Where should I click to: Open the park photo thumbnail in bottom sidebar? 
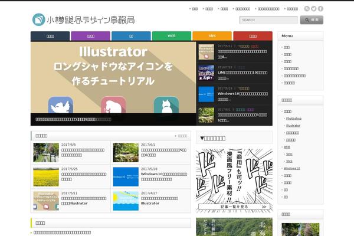(x=300, y=230)
